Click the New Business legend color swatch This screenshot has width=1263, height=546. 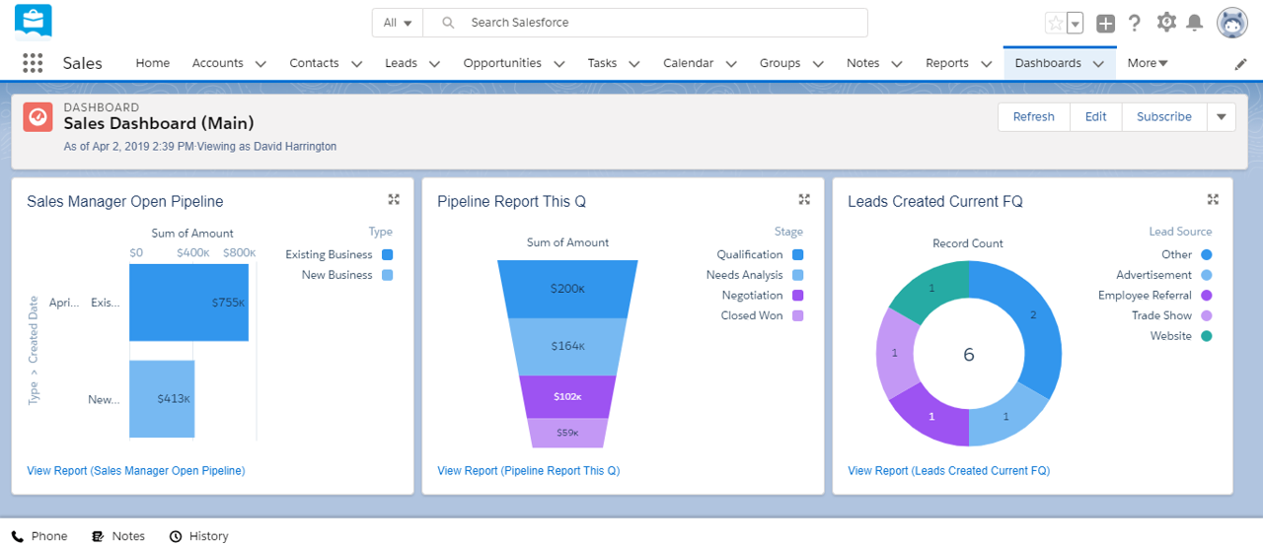388,275
